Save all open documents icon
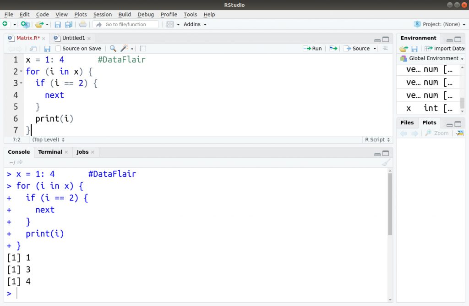 (x=69, y=25)
